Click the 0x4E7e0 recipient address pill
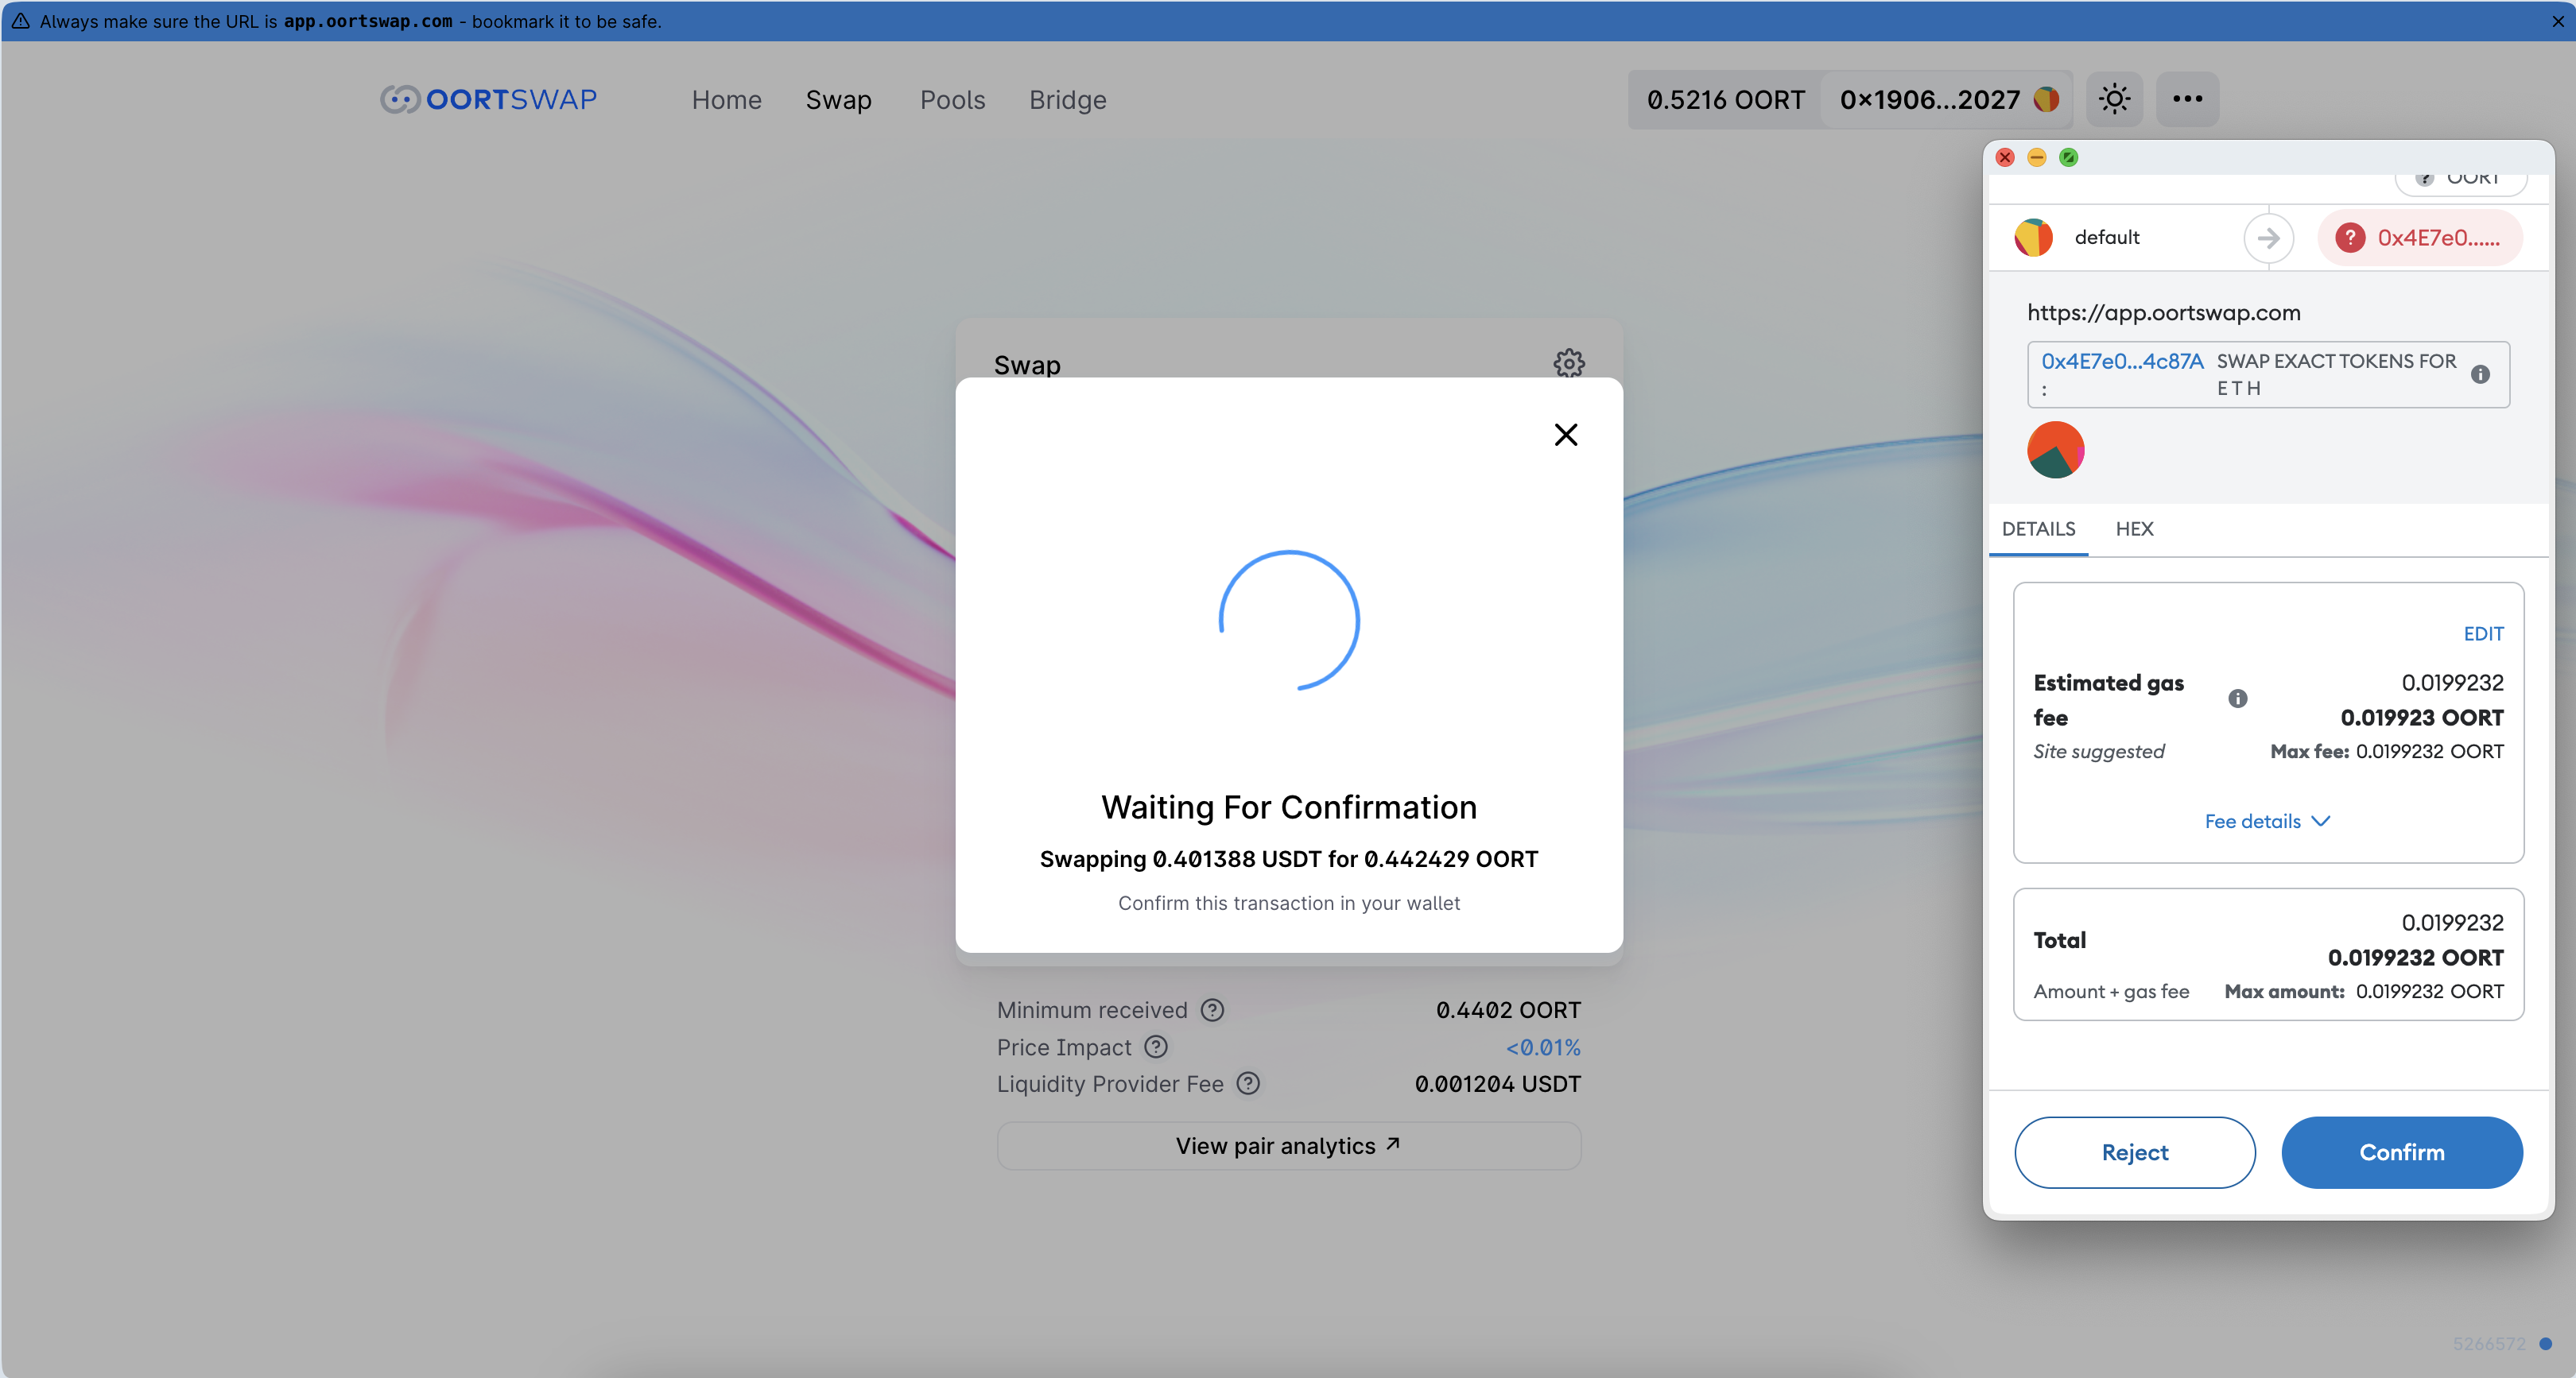This screenshot has height=1378, width=2576. click(x=2420, y=238)
